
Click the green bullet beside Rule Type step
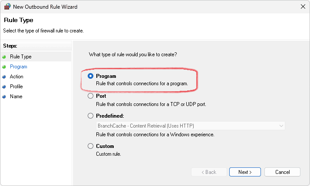pyautogui.click(x=4, y=57)
